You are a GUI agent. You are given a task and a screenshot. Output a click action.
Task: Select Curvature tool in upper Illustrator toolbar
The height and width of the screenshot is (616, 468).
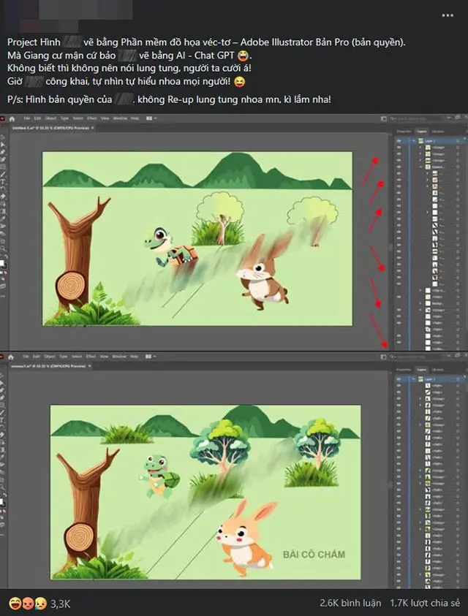pos(3,159)
